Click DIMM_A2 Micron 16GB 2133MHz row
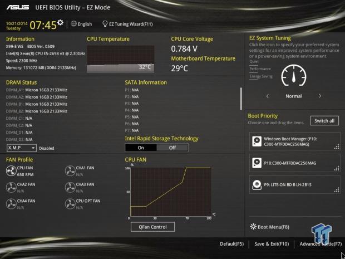 point(37,97)
